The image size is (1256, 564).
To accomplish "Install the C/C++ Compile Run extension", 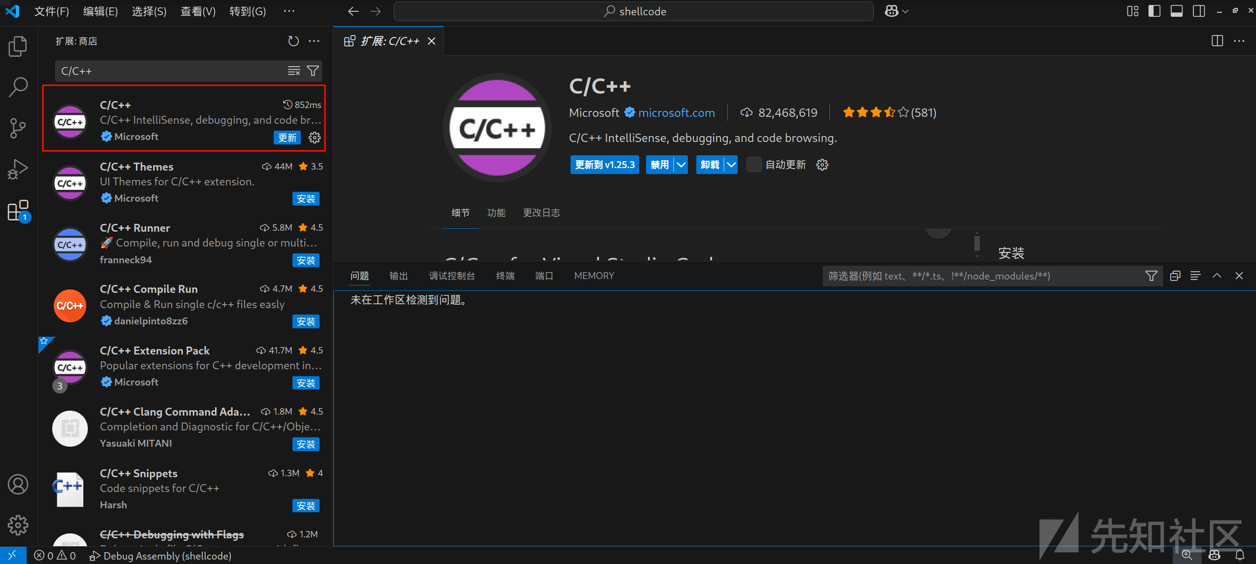I will coord(306,321).
